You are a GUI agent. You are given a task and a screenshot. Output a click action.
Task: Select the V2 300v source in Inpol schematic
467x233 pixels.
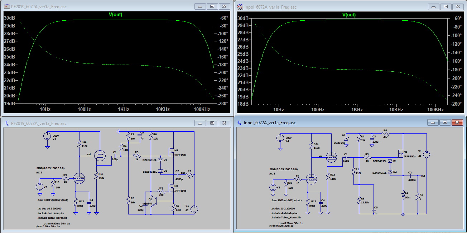point(279,137)
